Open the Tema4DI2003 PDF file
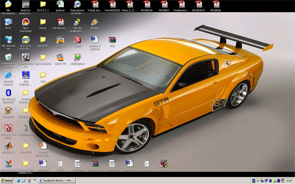 112,4
